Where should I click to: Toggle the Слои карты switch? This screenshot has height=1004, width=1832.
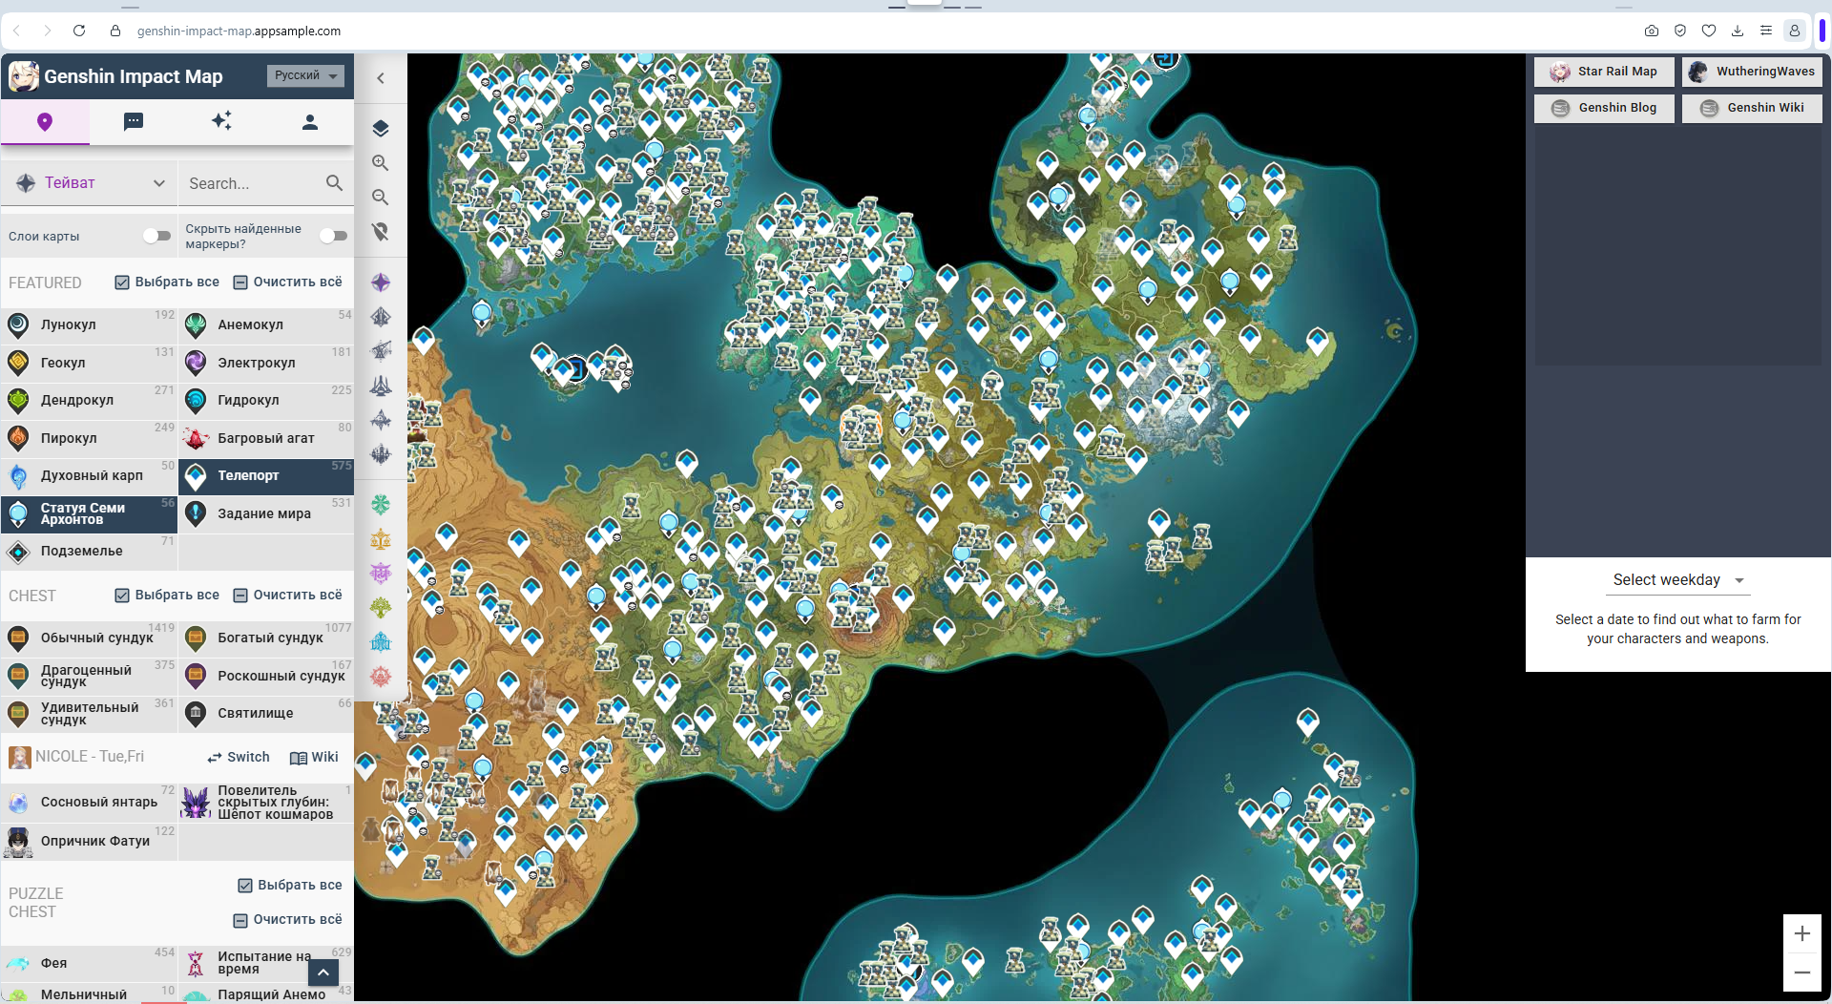[156, 236]
